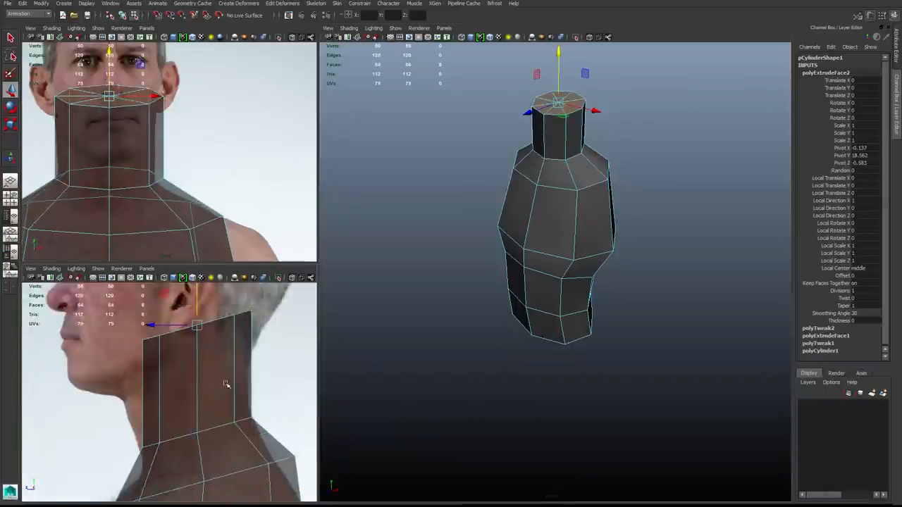The image size is (902, 507).
Task: Toggle smooth shade all in top-left viewport
Action: coord(173,37)
